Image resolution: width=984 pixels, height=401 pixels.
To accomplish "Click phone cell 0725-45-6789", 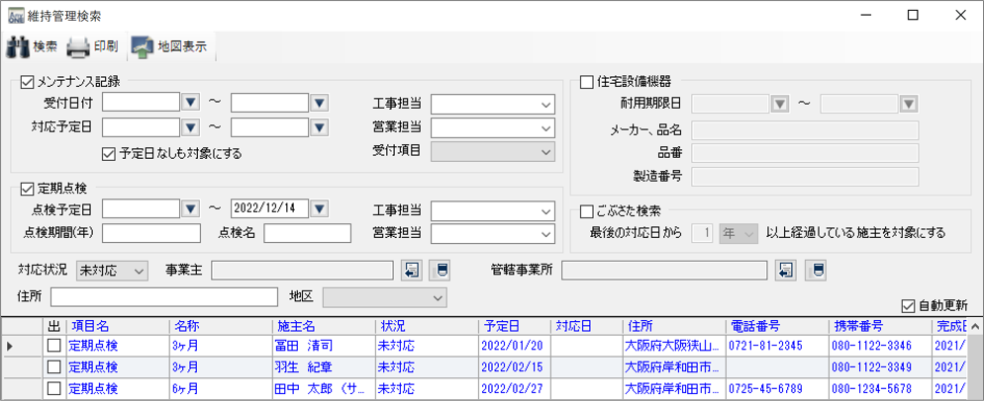I will click(x=777, y=388).
